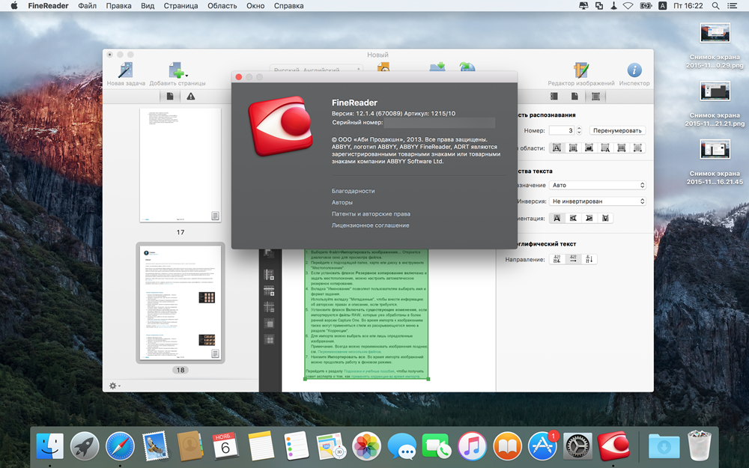Open the Страница menu in menu bar
The width and height of the screenshot is (749, 468).
(182, 6)
